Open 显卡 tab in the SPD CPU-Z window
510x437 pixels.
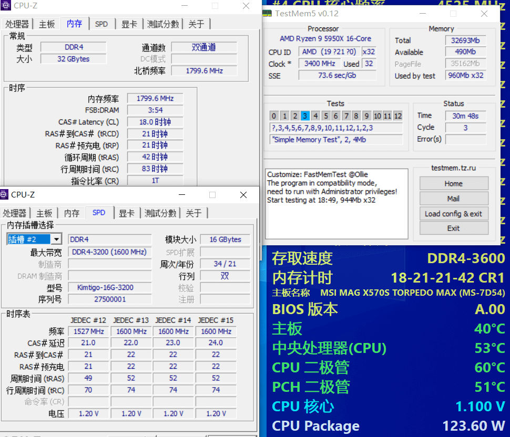tap(127, 213)
